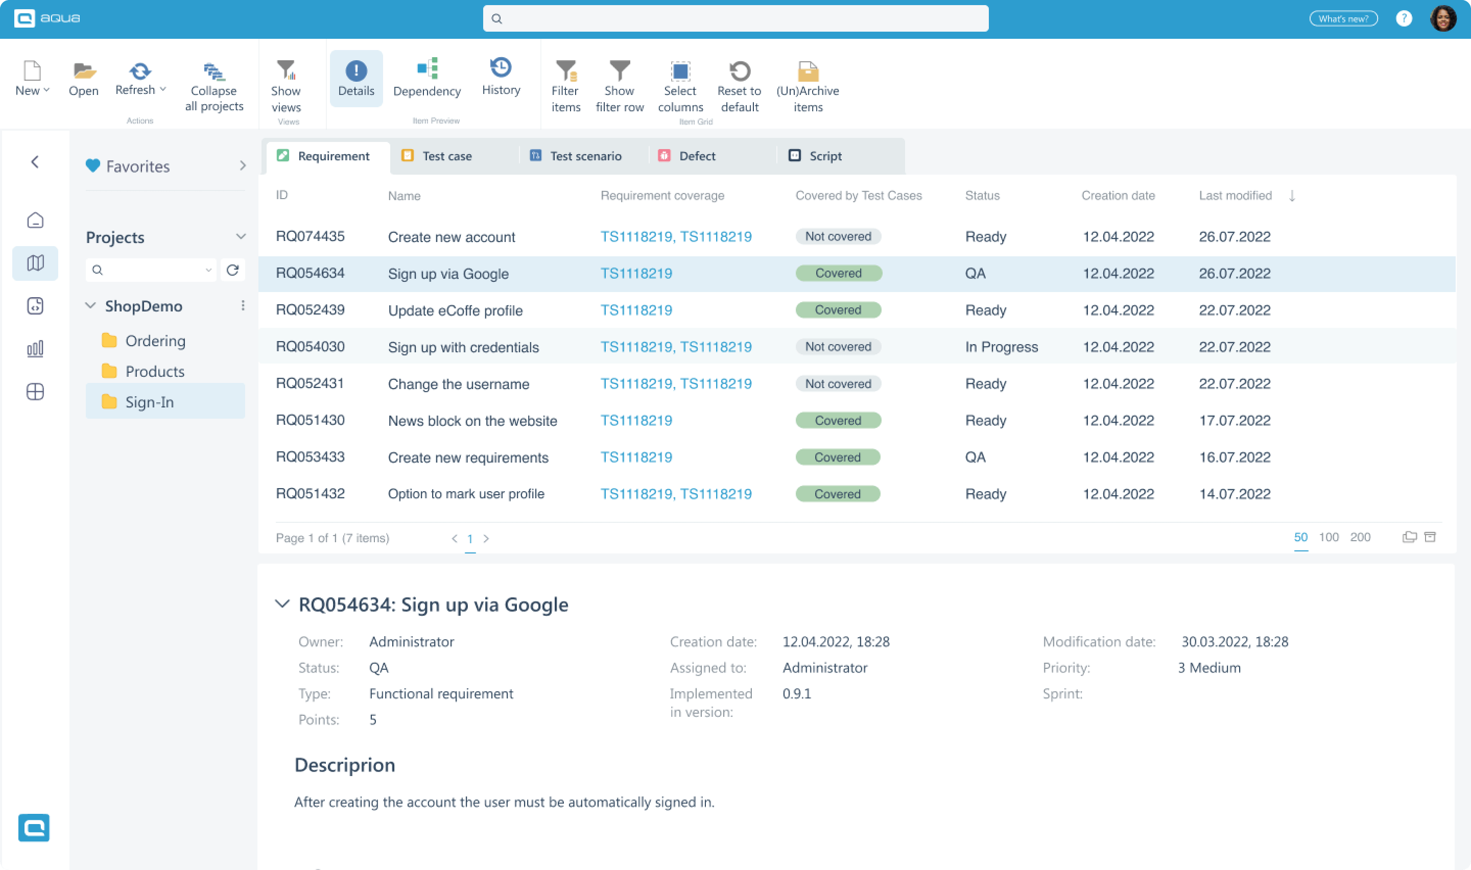Collapse the RQ054634 details panel
The width and height of the screenshot is (1471, 870).
click(x=283, y=604)
